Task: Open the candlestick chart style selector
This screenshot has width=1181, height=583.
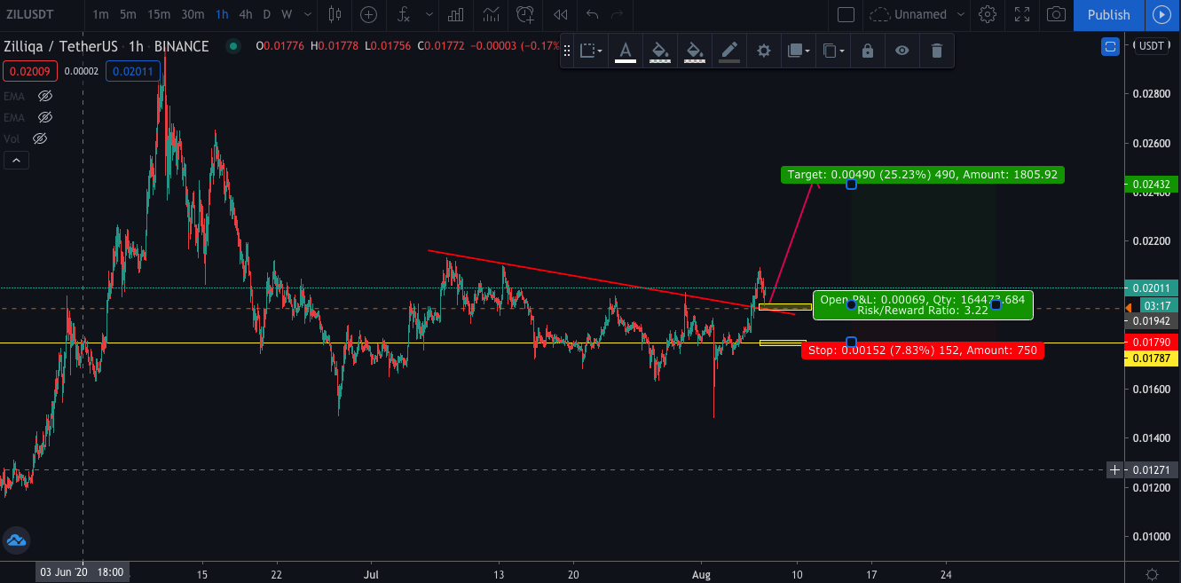Action: click(x=335, y=14)
